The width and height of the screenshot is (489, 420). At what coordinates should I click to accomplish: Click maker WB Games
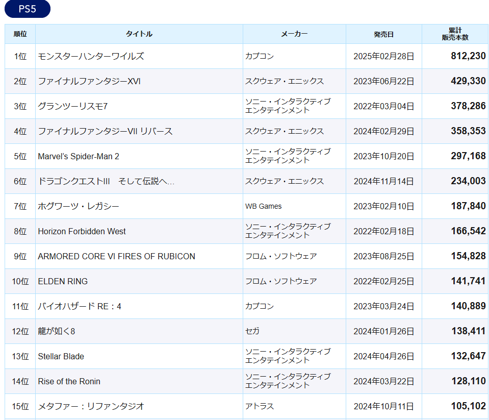coord(263,206)
